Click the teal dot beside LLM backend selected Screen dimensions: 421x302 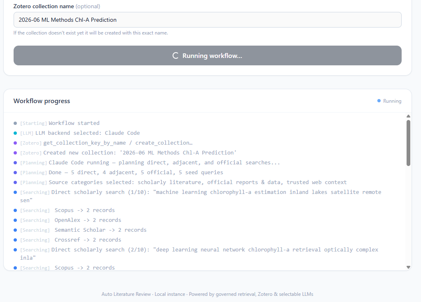pos(15,133)
